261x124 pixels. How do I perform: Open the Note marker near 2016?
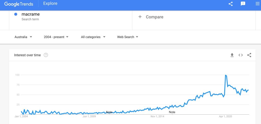[x=172, y=112]
